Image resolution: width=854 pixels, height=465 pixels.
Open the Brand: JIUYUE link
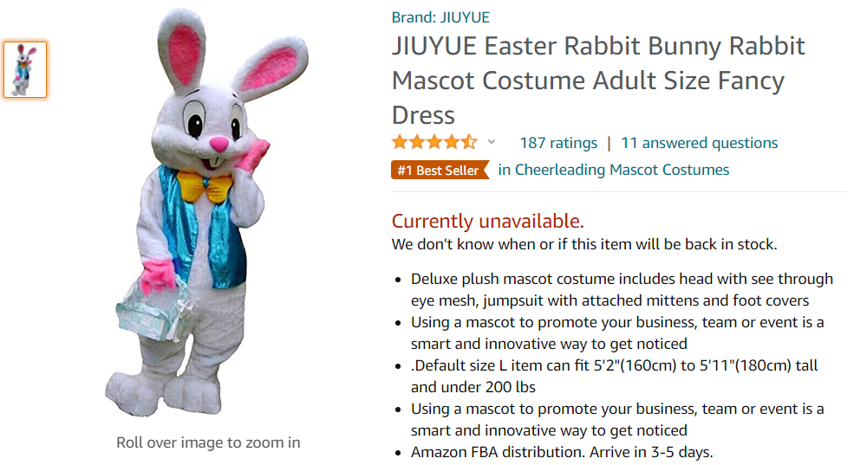point(440,17)
